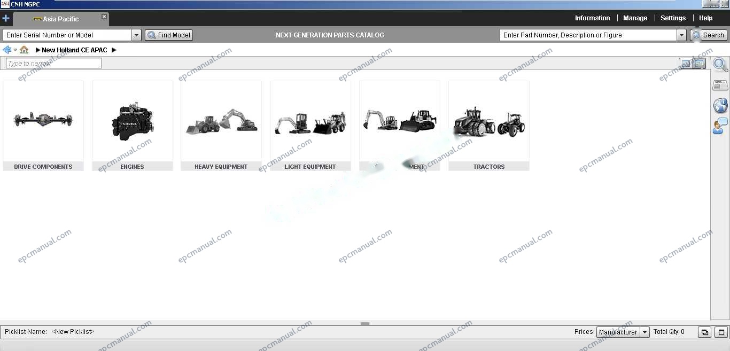730x351 pixels.
Task: Switch to the thumbnail view icon
Action: tap(700, 64)
